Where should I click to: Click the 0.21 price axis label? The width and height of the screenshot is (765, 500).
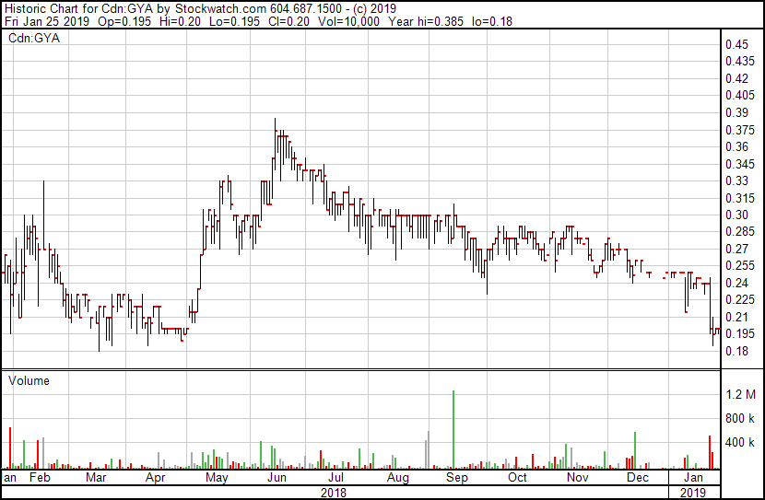coord(736,318)
